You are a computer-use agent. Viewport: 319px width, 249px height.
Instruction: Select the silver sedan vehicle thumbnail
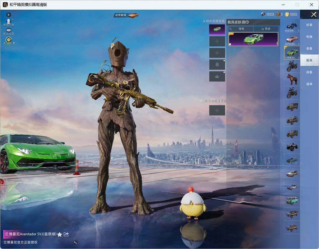292,173
